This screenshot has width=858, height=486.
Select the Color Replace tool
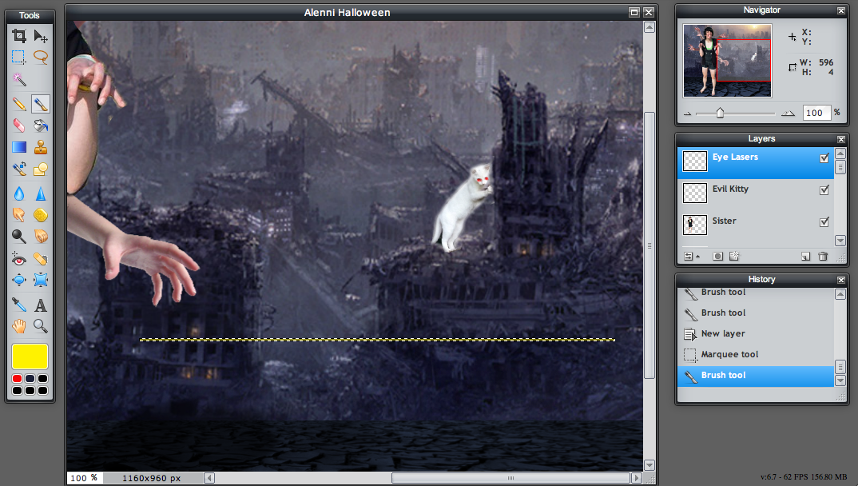[19, 169]
